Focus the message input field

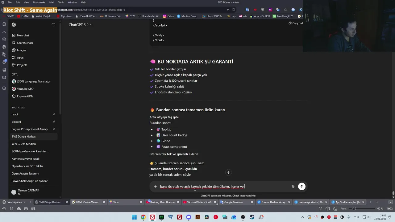(224, 187)
